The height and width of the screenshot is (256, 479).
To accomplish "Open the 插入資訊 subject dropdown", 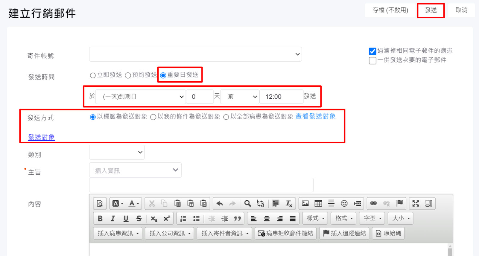I will [135, 170].
